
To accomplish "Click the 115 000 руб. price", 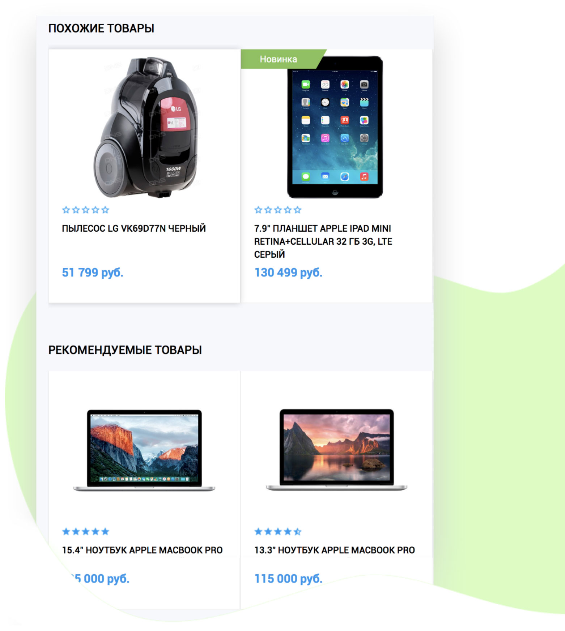I will 288,579.
